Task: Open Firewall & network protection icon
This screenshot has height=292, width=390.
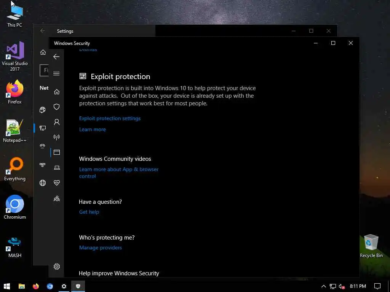Action: [57, 137]
